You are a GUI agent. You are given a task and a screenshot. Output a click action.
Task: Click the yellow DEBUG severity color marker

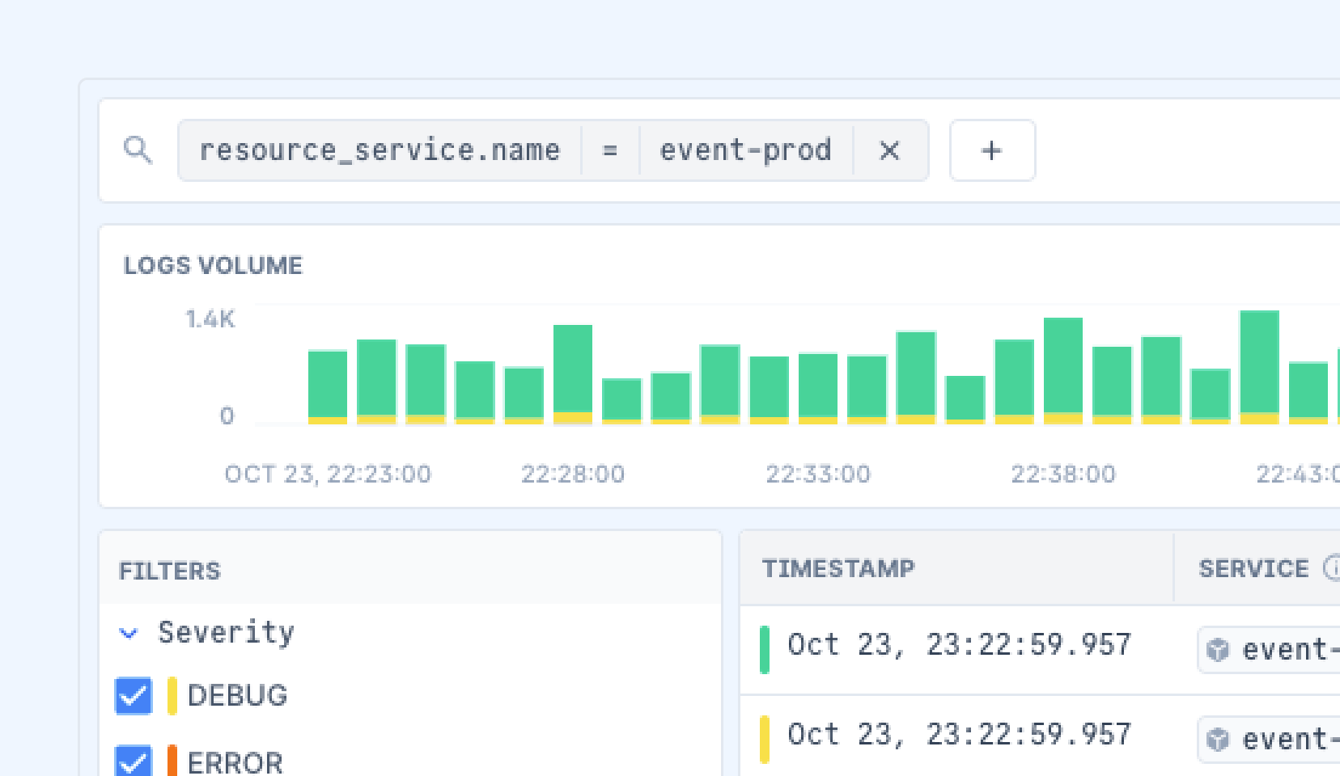[x=172, y=695]
